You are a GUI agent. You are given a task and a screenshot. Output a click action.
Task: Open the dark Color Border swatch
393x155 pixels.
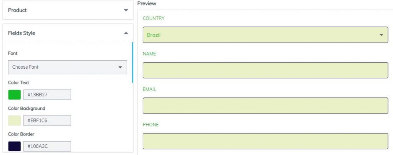click(x=15, y=147)
